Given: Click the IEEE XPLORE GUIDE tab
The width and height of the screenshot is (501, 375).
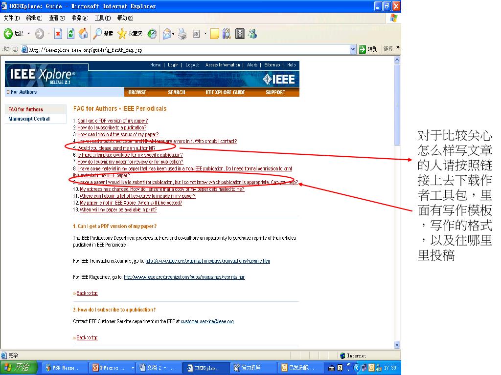Looking at the screenshot, I should pos(225,92).
